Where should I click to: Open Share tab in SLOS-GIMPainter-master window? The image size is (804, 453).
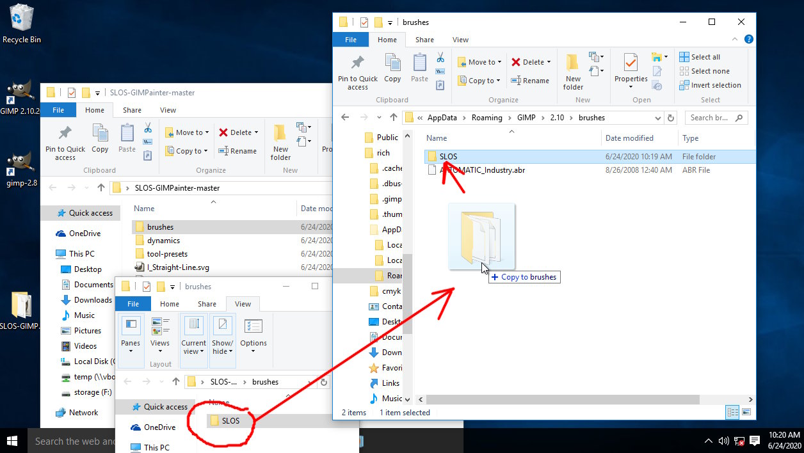[132, 110]
